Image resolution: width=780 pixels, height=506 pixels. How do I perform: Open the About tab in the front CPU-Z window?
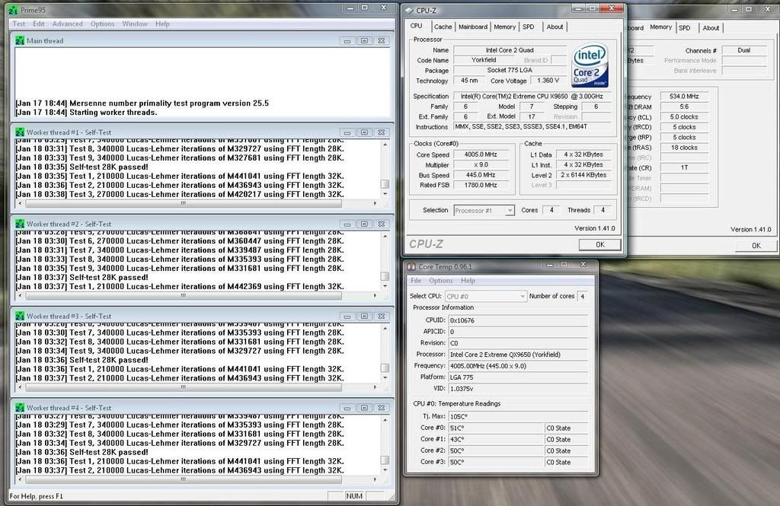click(x=555, y=27)
